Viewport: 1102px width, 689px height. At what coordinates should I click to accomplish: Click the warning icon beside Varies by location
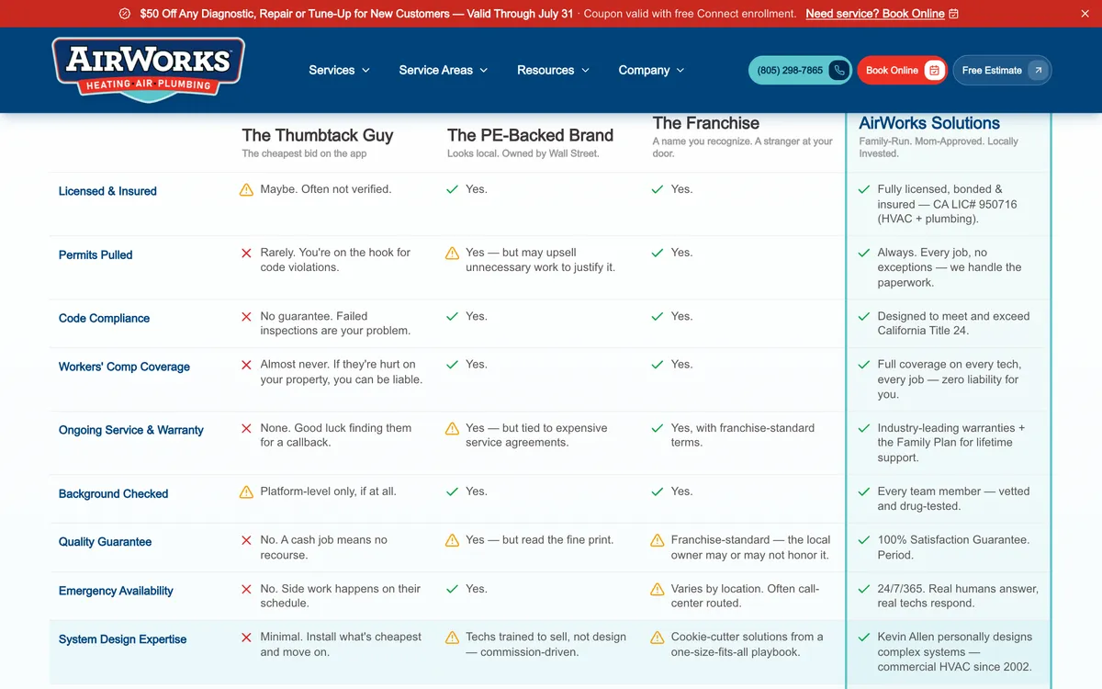(x=658, y=589)
